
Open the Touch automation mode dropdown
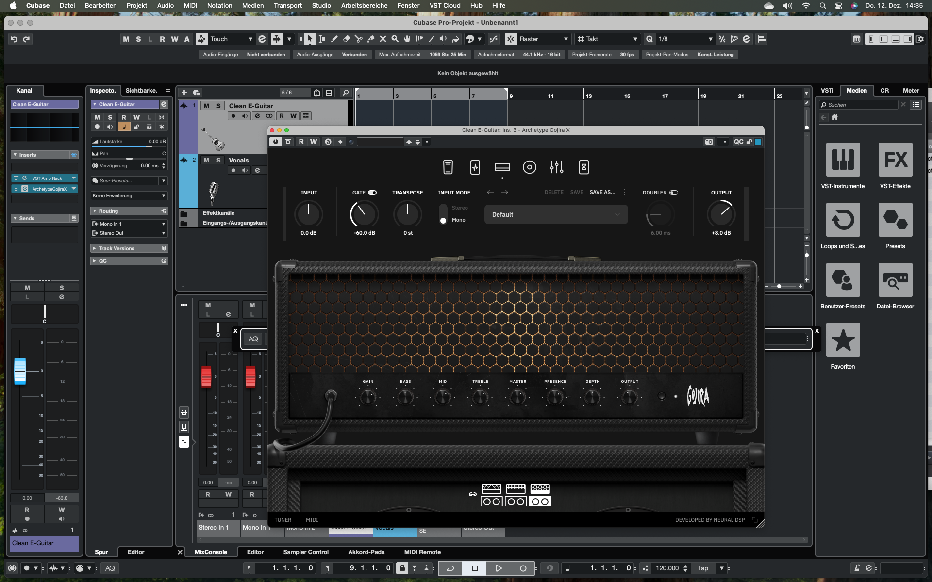[x=231, y=39]
